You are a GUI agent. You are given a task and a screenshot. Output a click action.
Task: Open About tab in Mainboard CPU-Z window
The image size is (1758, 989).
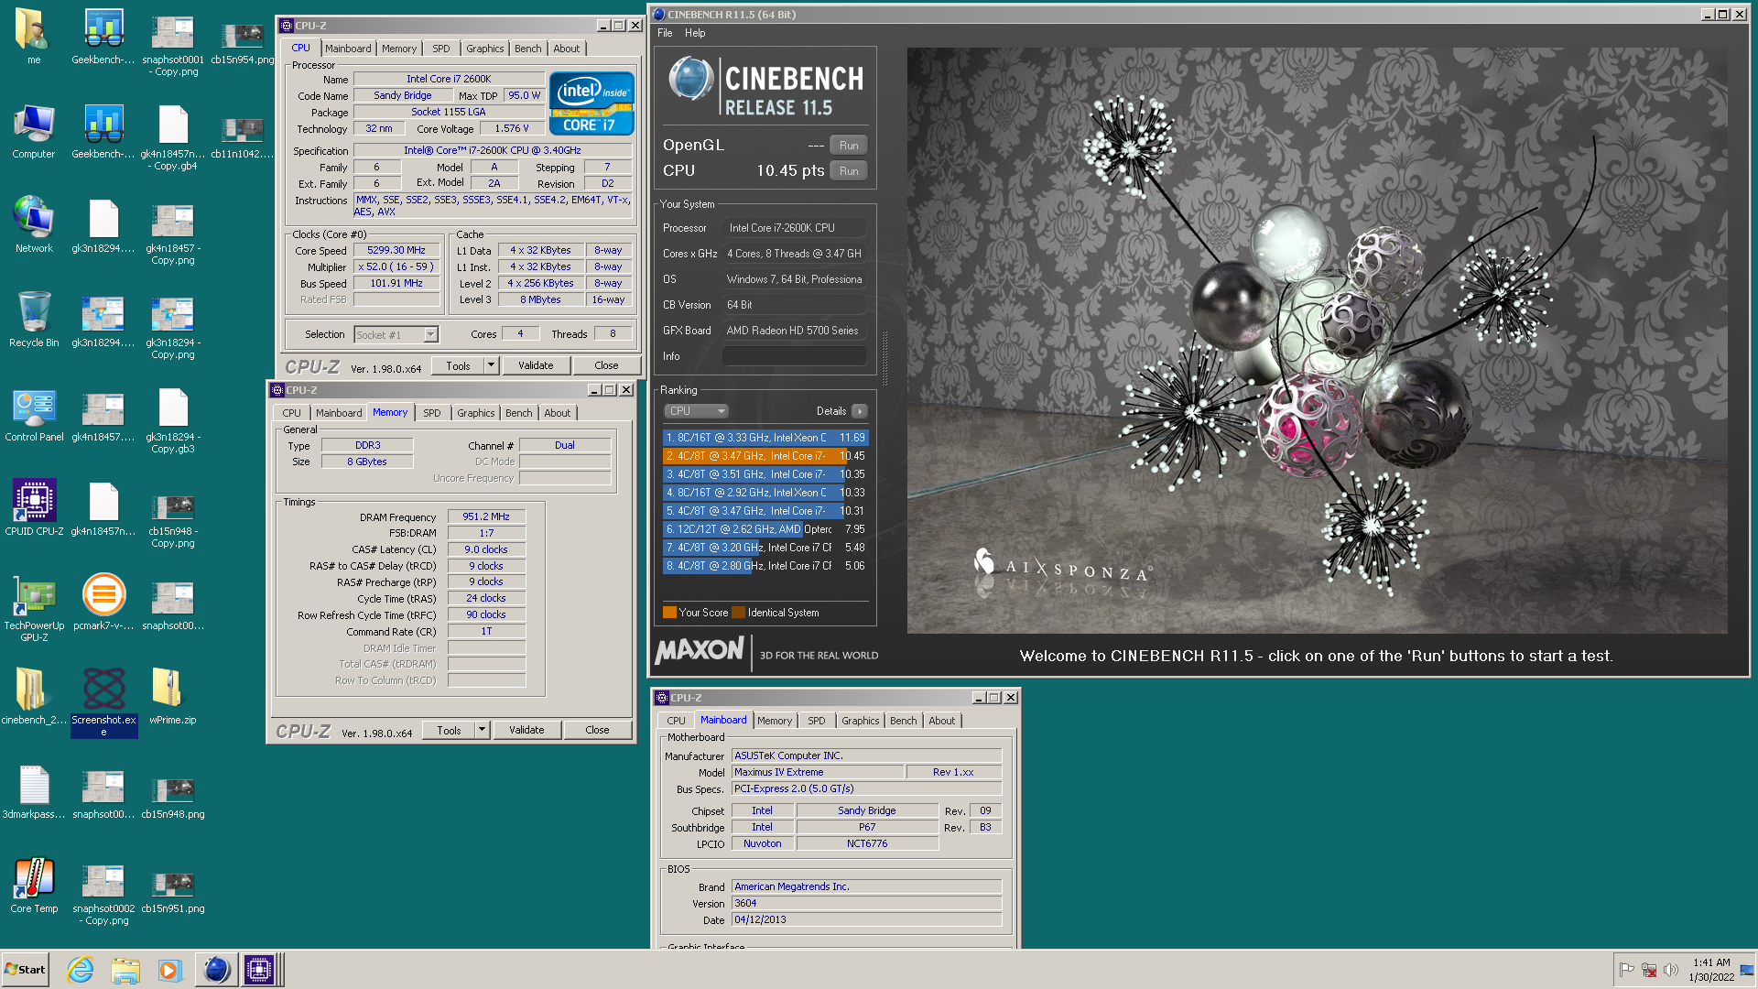click(x=941, y=721)
